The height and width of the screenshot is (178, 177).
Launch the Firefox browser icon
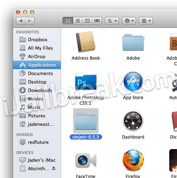coord(133,160)
